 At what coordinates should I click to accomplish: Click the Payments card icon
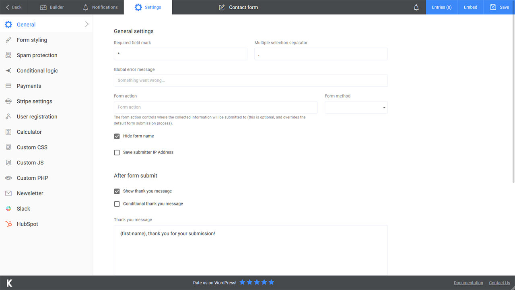click(8, 86)
